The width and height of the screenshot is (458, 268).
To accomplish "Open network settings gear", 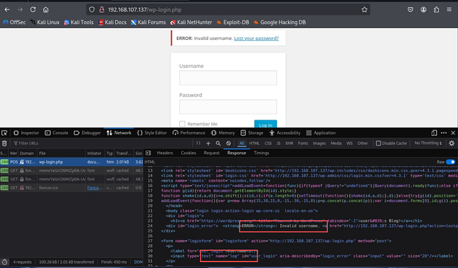I will click(x=451, y=143).
